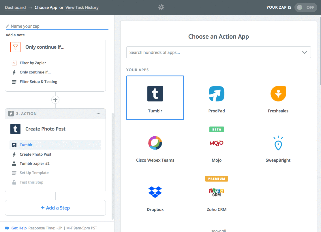Click the chat icon beside Get Help

[x=7, y=228]
